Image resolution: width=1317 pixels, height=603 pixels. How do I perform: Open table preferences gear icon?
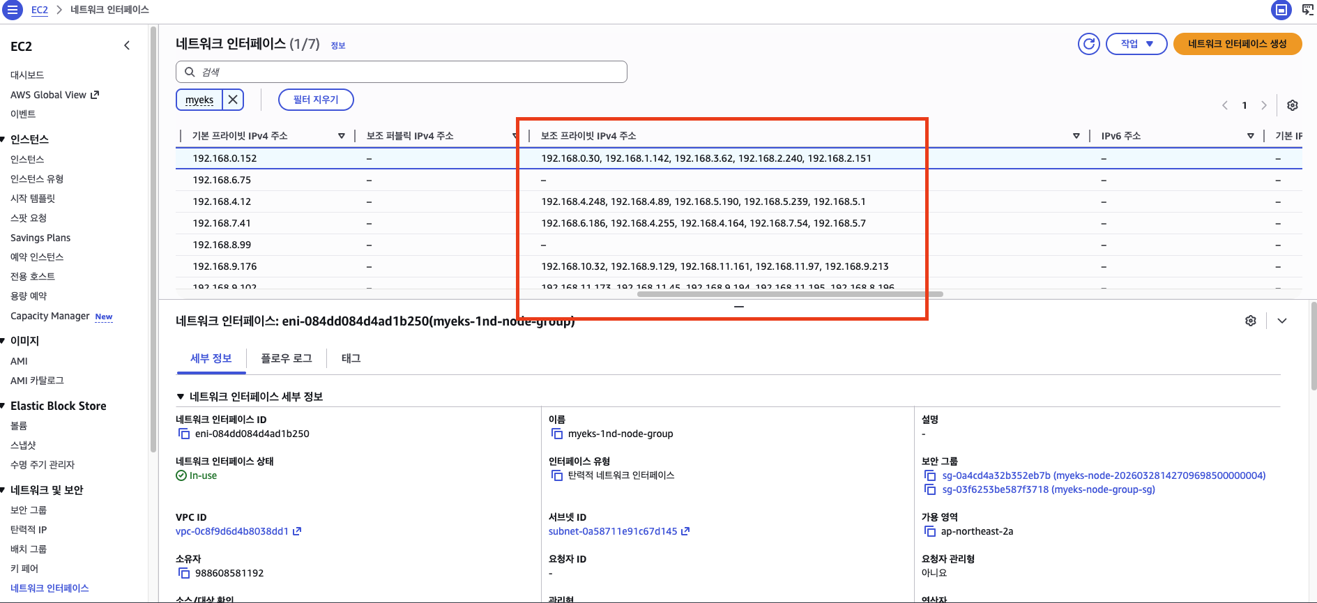tap(1292, 105)
